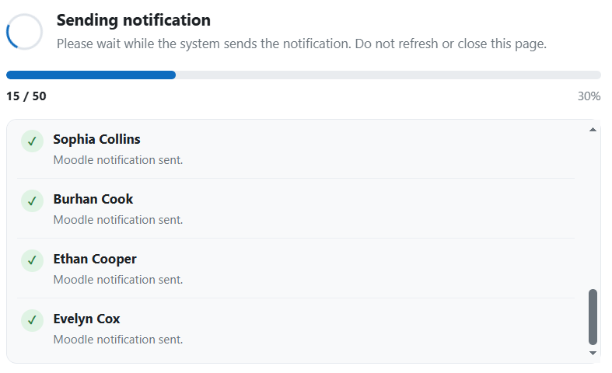
Task: Click the Please wait instruction text
Action: (301, 44)
